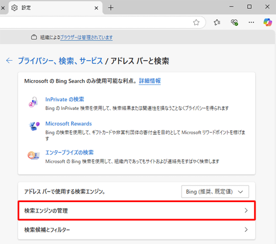Screen dimensions: 276x244
Task: Maximize the browser window
Action: (250, 7)
